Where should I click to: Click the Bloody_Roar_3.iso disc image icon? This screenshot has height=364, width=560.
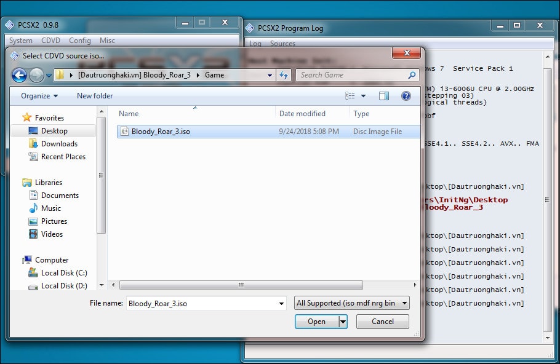pyautogui.click(x=125, y=132)
